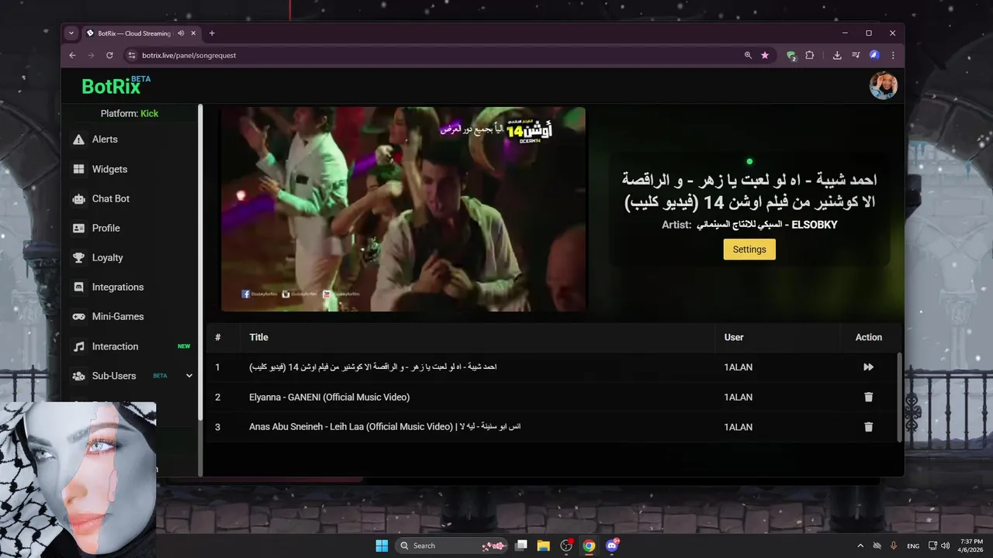The height and width of the screenshot is (558, 993).
Task: Delete Anas Abu Sneineh song from queue
Action: [868, 427]
